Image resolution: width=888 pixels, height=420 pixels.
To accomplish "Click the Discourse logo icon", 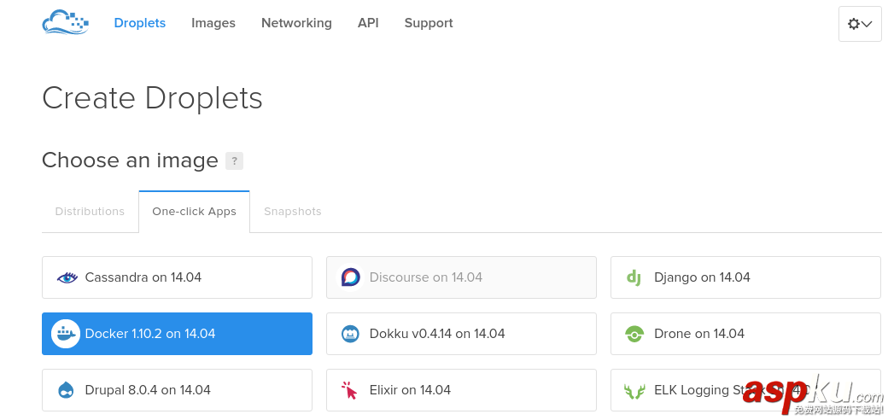I will click(x=350, y=277).
